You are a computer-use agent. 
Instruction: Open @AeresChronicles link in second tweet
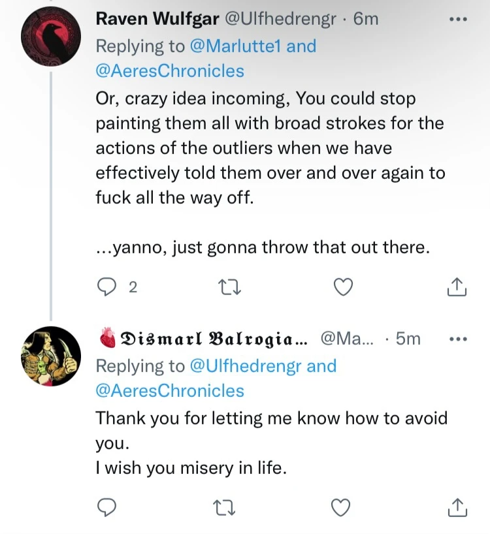(x=170, y=390)
